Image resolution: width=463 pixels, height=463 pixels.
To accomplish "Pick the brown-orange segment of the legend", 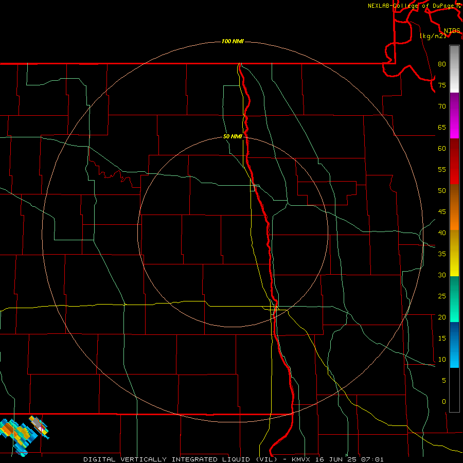I will (454, 207).
